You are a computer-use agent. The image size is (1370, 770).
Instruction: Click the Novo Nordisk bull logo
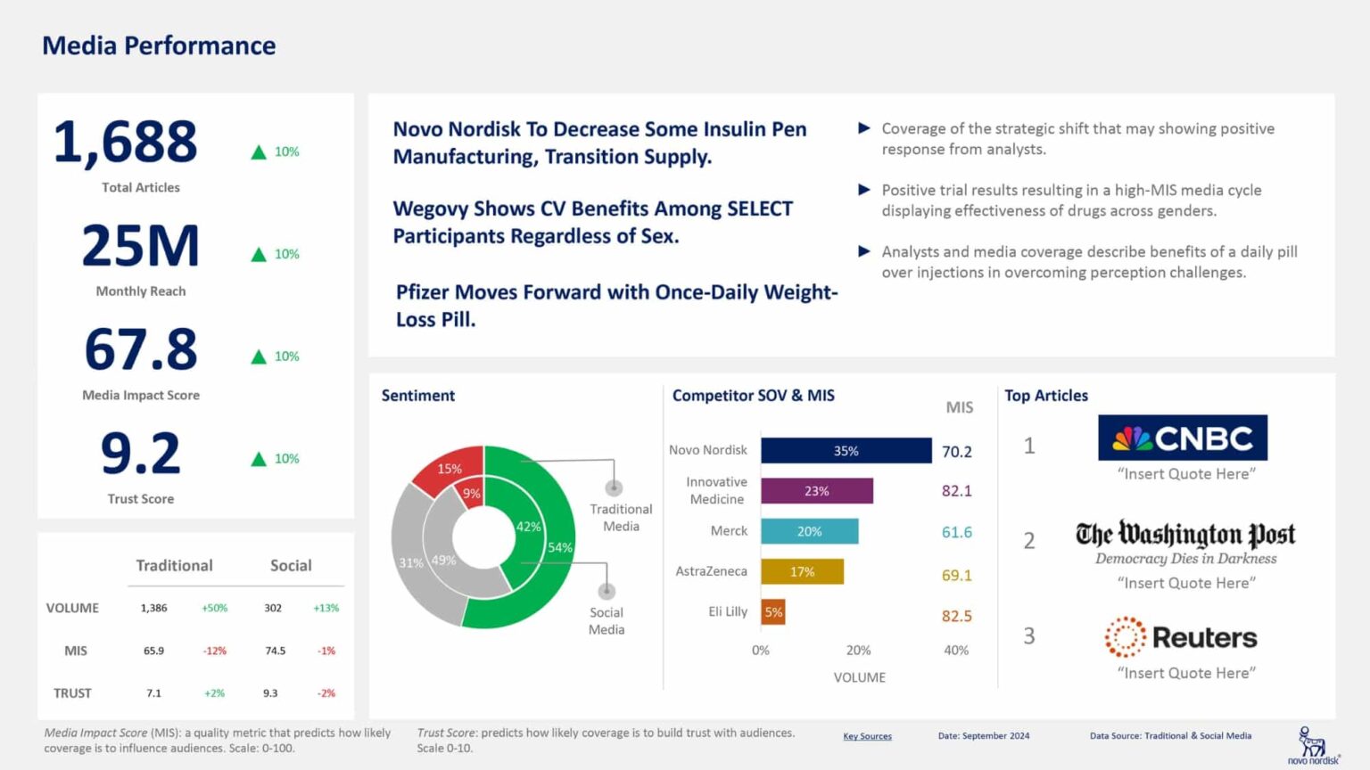click(1312, 744)
